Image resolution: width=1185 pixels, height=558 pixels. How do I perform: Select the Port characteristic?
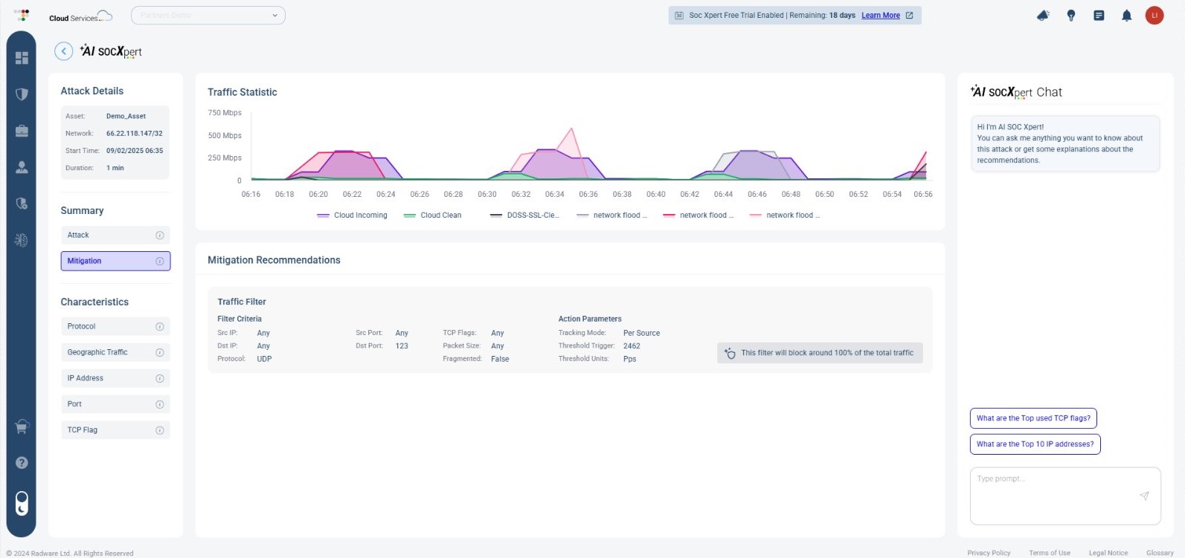pyautogui.click(x=115, y=404)
